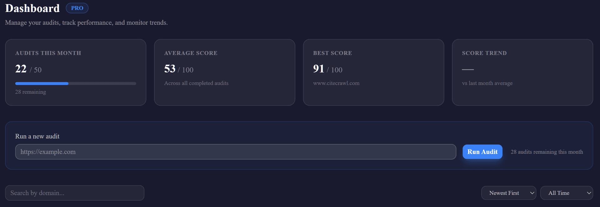This screenshot has height=207, width=600.
Task: Select the audit URL input field
Action: (x=236, y=152)
